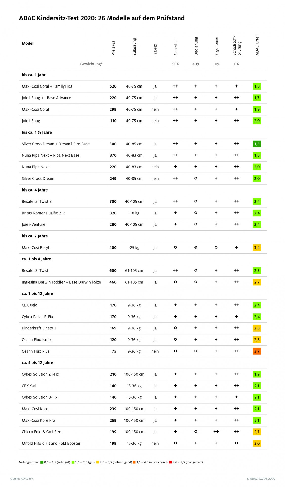Click the dark green 1,5 rating badge
285x487 pixels.
pyautogui.click(x=257, y=144)
